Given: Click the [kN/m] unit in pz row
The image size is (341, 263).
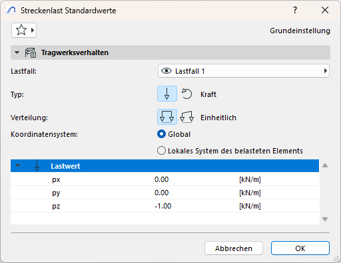Looking at the screenshot, I should point(250,206).
